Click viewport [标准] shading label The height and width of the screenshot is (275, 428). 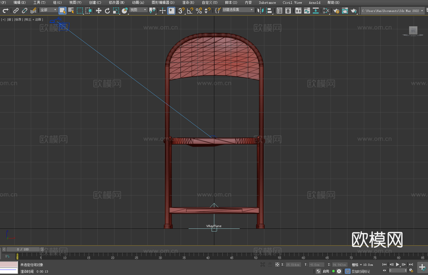(19, 19)
